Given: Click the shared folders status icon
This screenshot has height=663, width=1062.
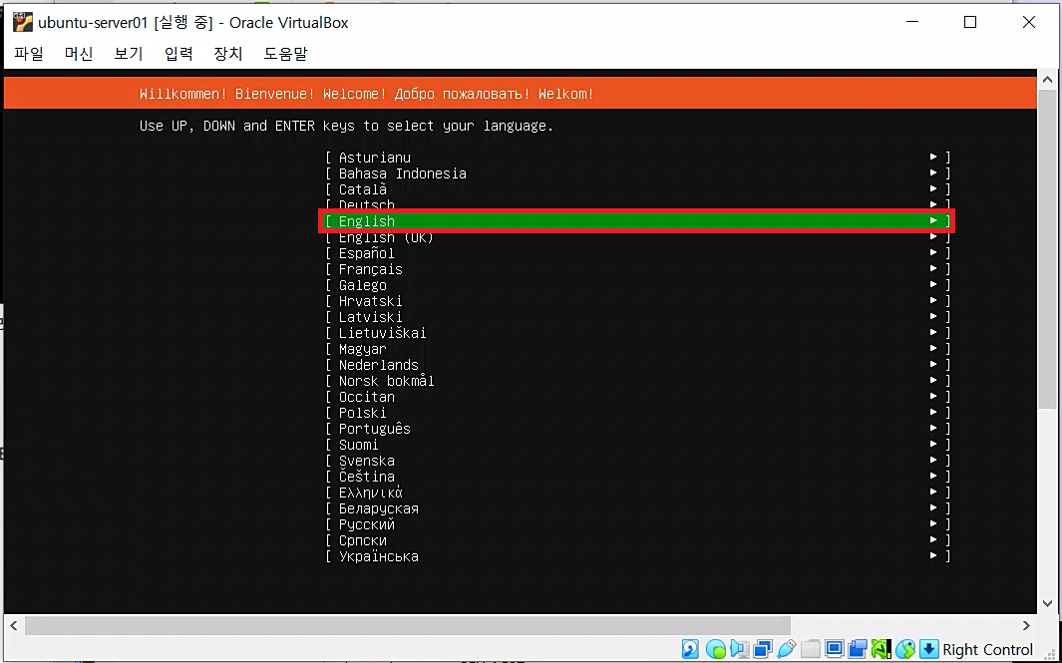Looking at the screenshot, I should 811,649.
